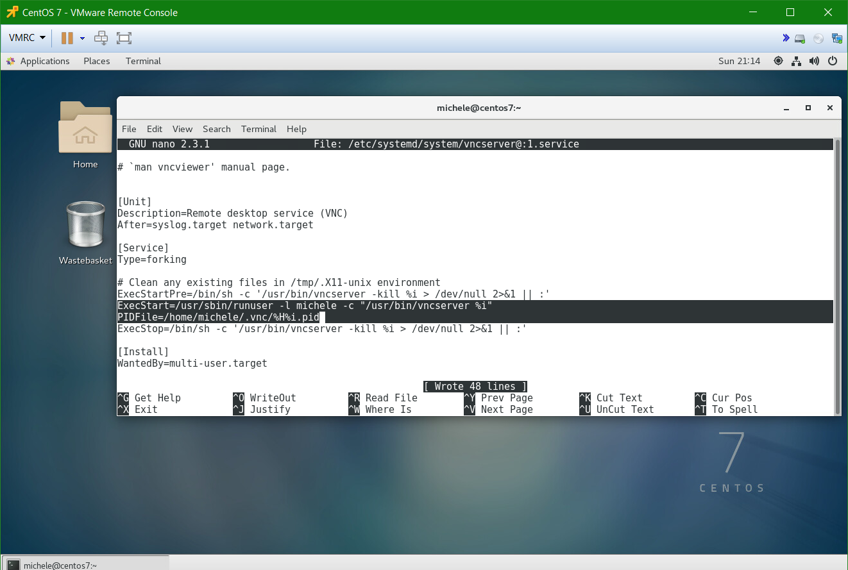The height and width of the screenshot is (570, 848).
Task: Open the VMRC dropdown menu
Action: coord(27,38)
